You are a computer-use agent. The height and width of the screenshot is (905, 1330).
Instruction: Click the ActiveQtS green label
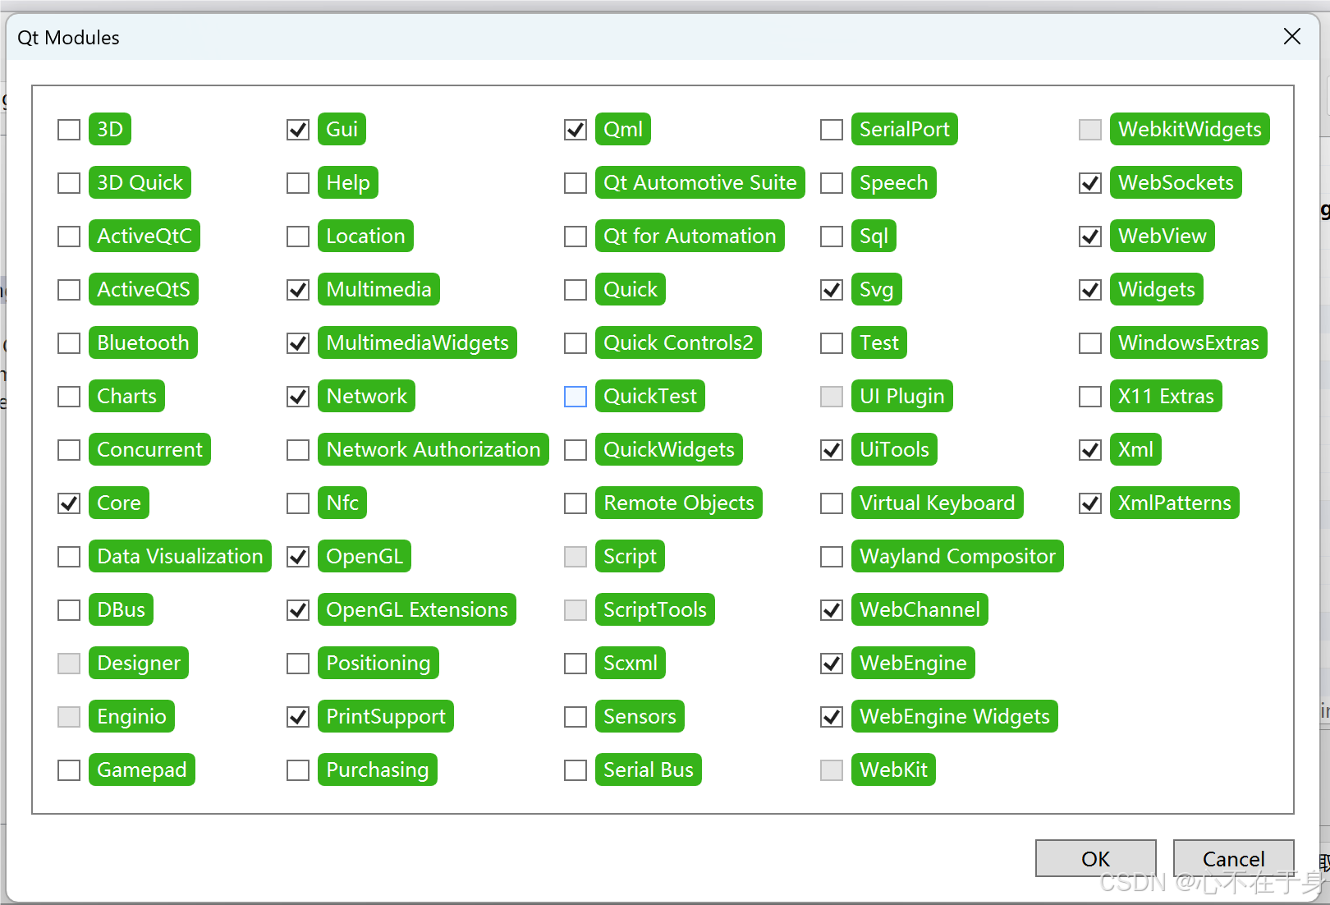(144, 289)
